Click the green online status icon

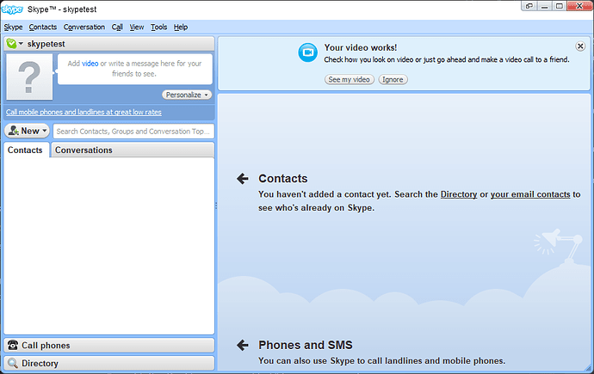[11, 44]
